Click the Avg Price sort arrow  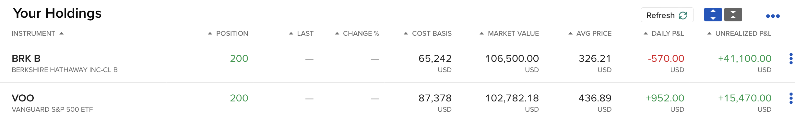pos(571,33)
